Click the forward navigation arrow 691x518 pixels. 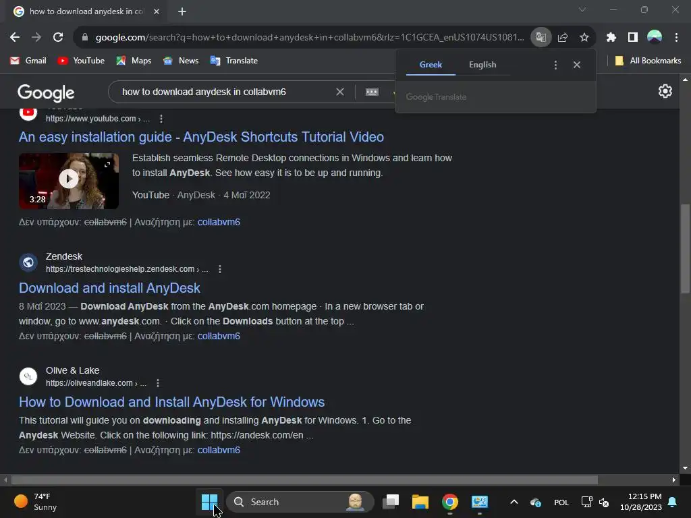pyautogui.click(x=36, y=38)
